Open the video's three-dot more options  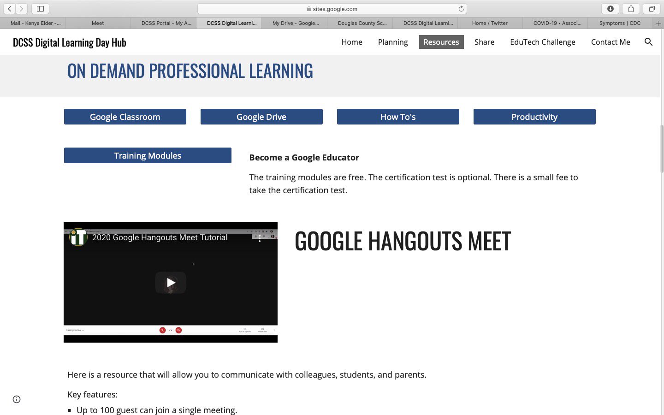pyautogui.click(x=260, y=238)
